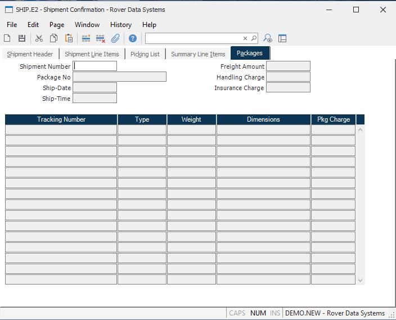
Task: Click the Save disk icon
Action: coord(22,38)
